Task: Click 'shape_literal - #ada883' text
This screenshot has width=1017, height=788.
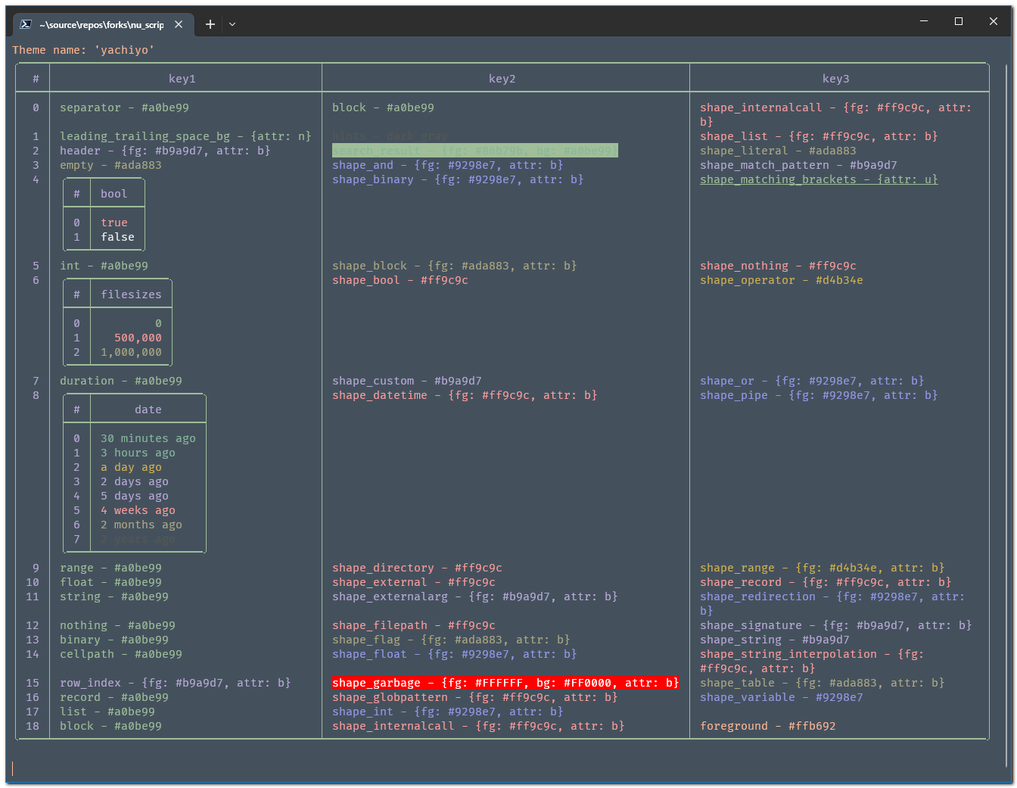Action: pos(778,151)
